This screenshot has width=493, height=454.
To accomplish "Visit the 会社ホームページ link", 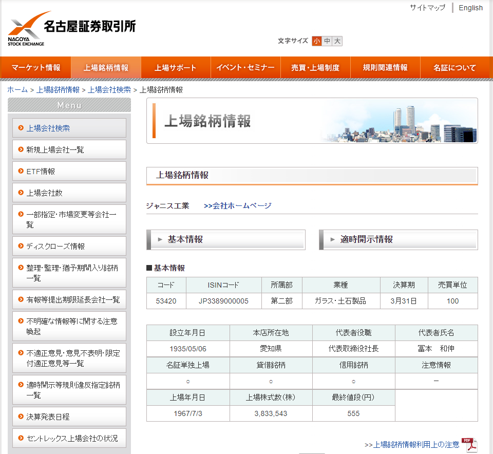I will point(237,206).
